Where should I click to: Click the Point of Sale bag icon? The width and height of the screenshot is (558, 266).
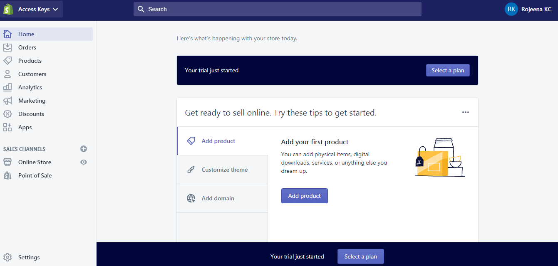(x=7, y=175)
